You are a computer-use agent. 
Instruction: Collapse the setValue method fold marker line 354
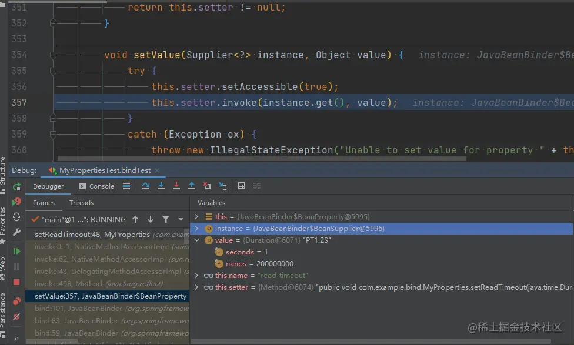(53, 55)
